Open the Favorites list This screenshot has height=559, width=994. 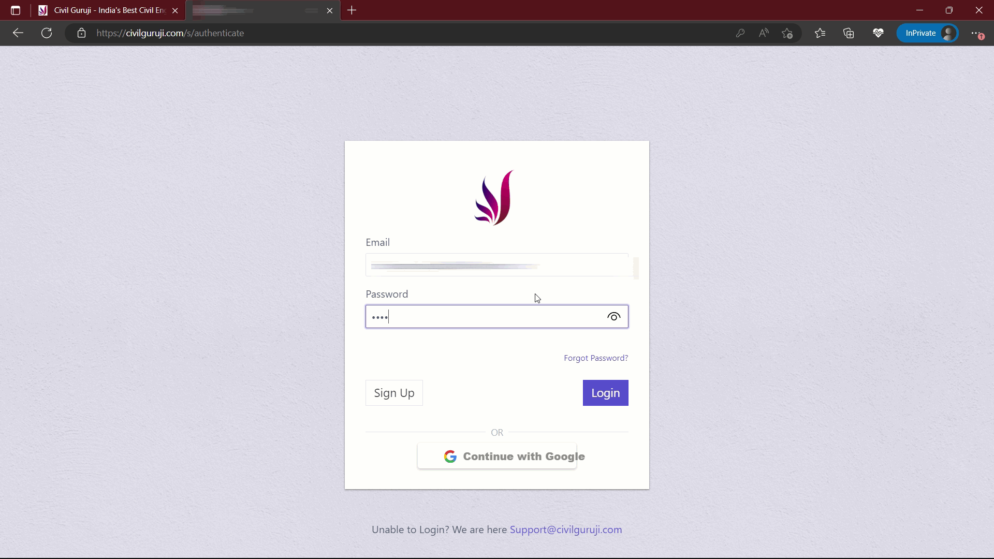[820, 33]
